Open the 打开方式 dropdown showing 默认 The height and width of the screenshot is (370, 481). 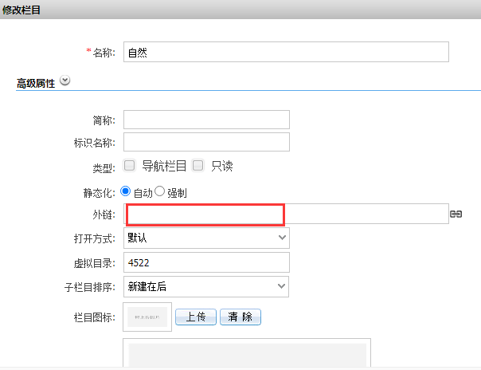click(206, 238)
